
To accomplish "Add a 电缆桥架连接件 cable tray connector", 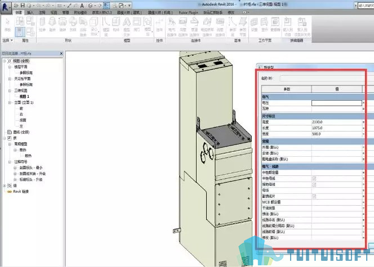I will tap(207, 26).
